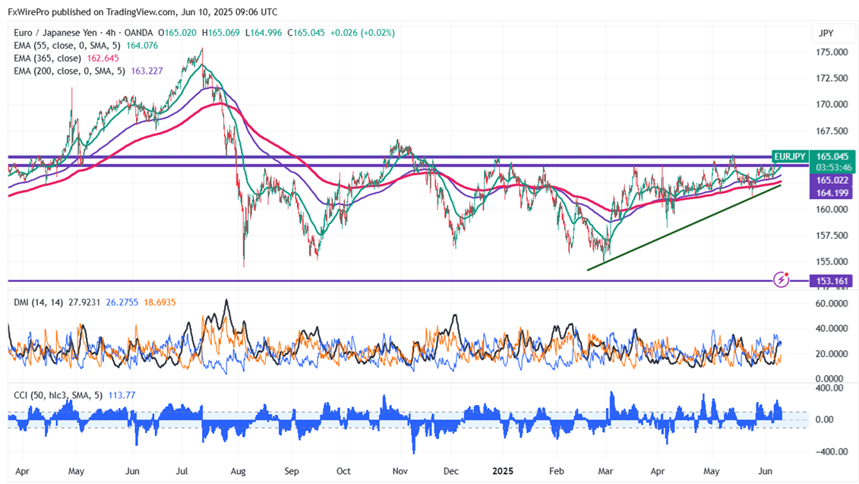
Task: Click the 164.199 price label
Action: click(x=832, y=192)
